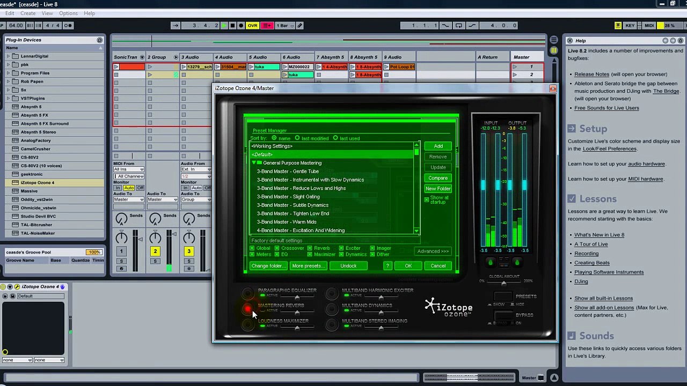Toggle the OVR overdub switch
The height and width of the screenshot is (386, 687).
[252, 25]
